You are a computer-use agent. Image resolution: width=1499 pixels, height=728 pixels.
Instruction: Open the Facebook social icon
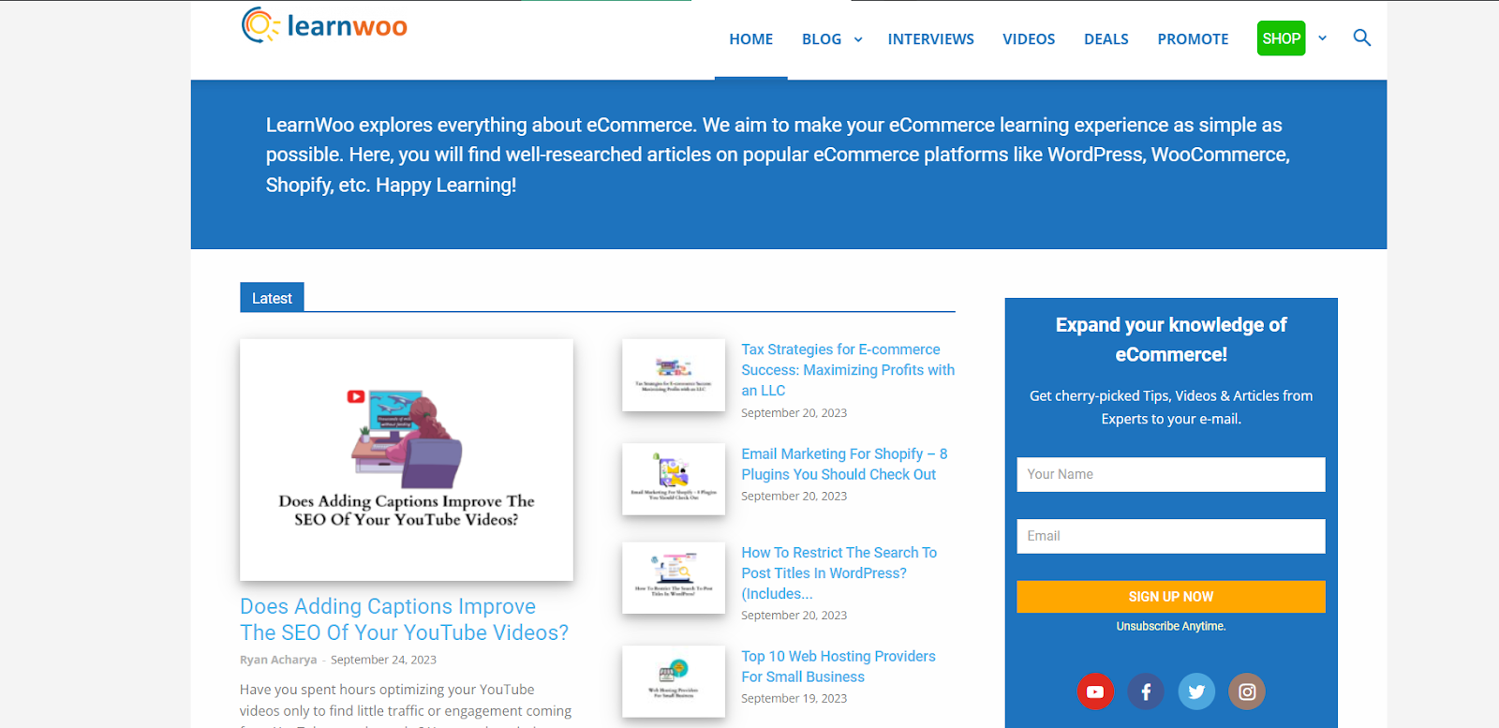(1146, 691)
